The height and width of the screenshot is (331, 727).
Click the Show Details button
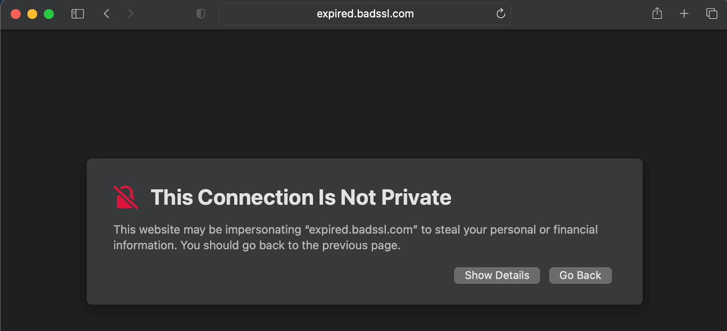point(496,275)
